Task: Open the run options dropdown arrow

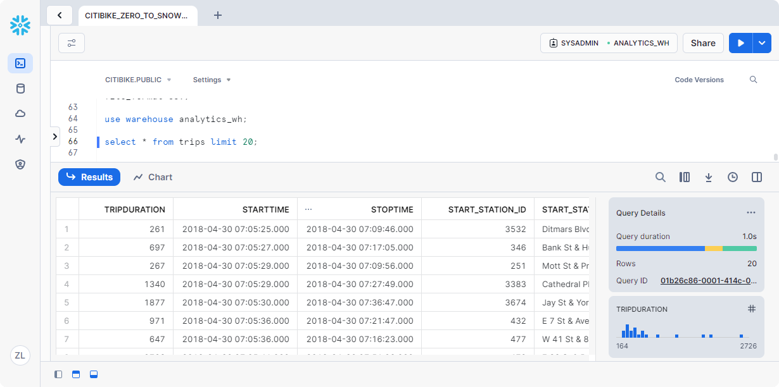Action: point(762,43)
